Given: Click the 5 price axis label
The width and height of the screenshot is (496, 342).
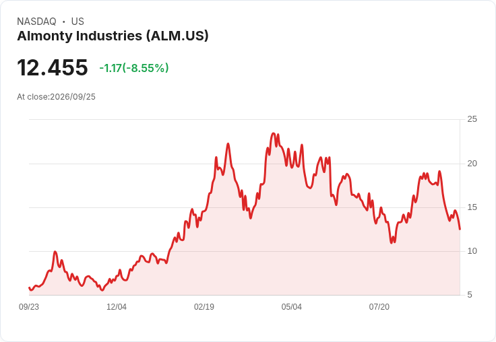Looking at the screenshot, I should click(x=470, y=295).
